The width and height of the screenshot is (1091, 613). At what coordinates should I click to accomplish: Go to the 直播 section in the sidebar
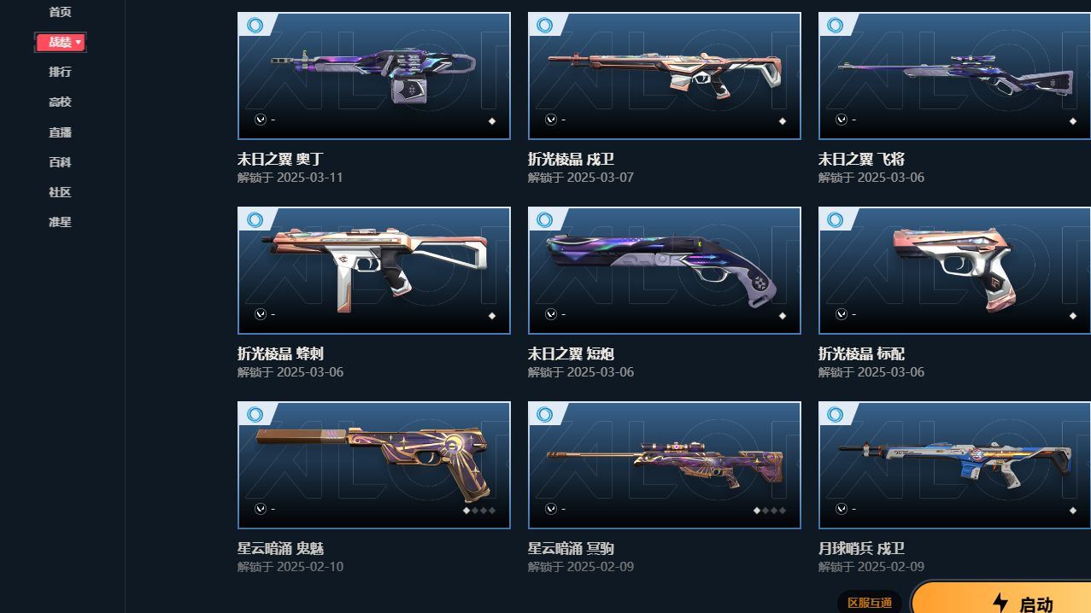point(60,132)
